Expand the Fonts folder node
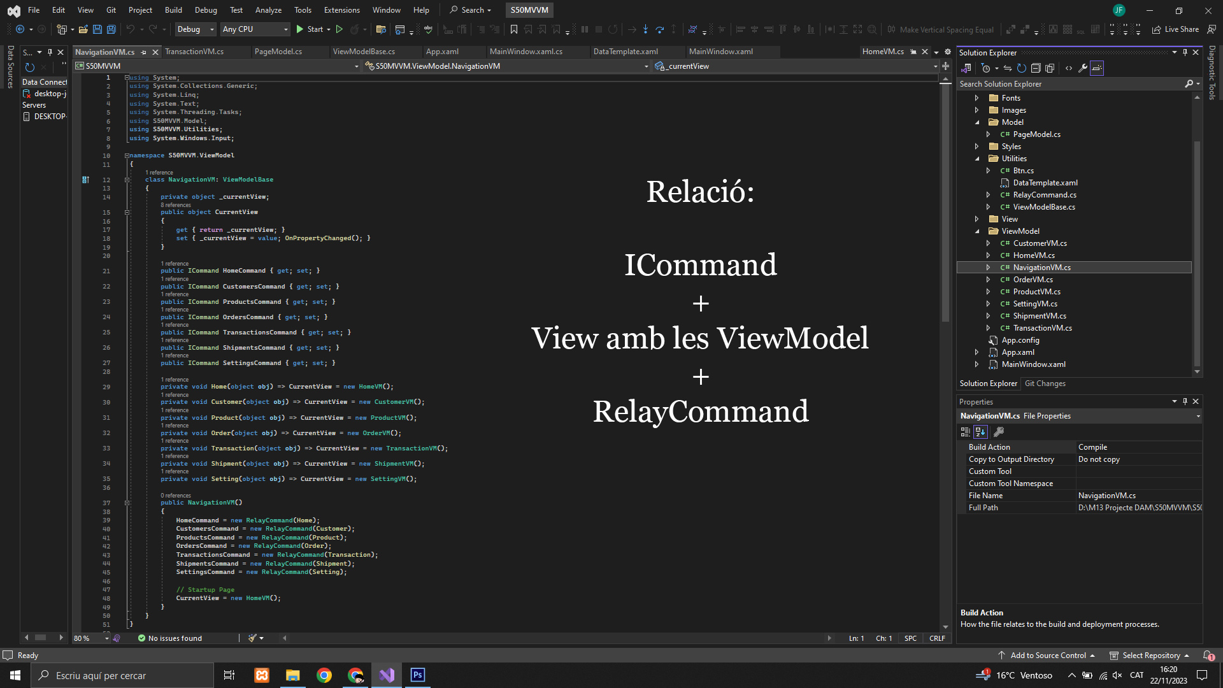The image size is (1223, 688). (x=976, y=98)
